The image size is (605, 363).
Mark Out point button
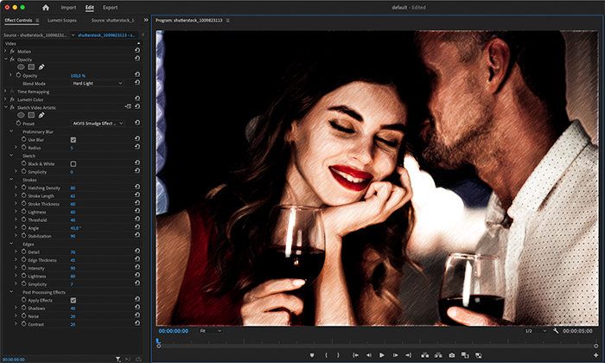339,355
